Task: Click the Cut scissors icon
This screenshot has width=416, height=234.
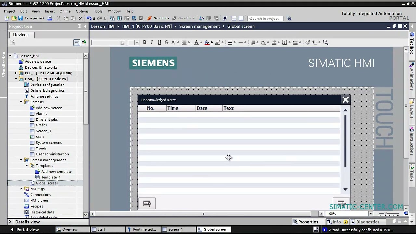Action: tap(59, 19)
